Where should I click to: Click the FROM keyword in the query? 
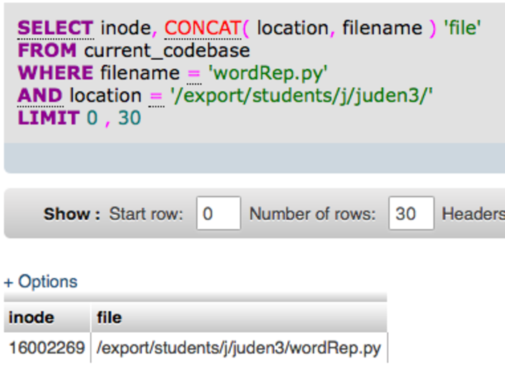tap(48, 50)
